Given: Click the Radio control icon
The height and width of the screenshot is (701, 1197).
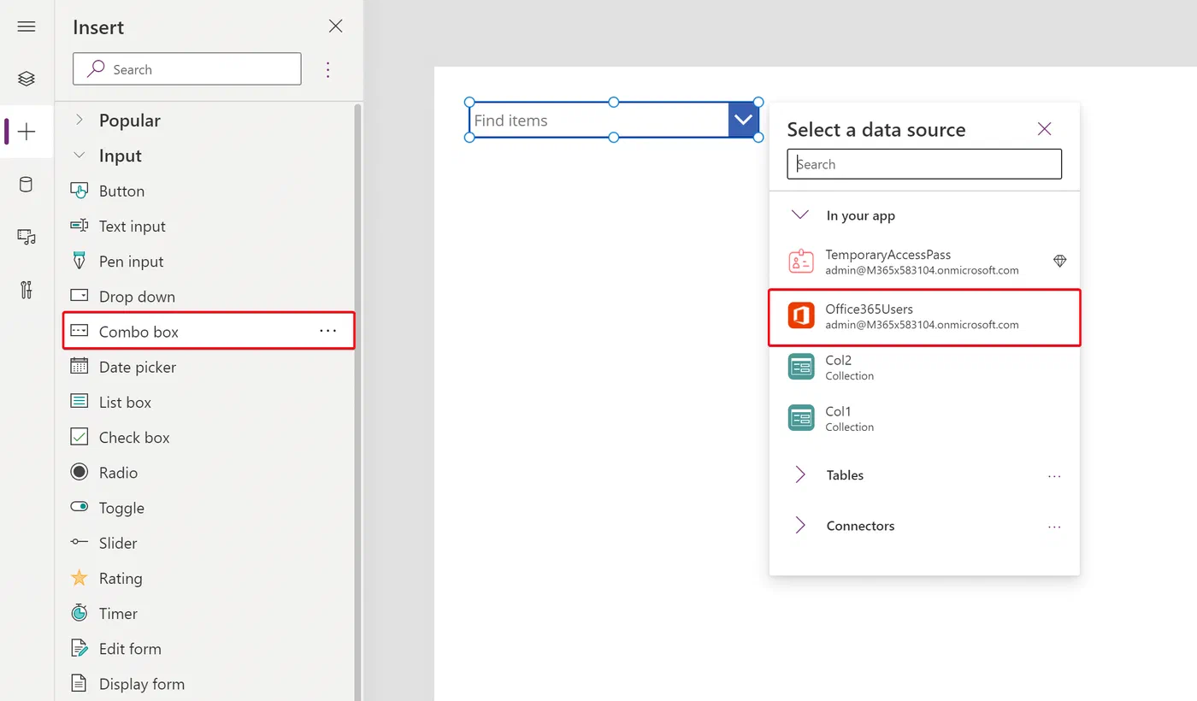Looking at the screenshot, I should (x=80, y=472).
